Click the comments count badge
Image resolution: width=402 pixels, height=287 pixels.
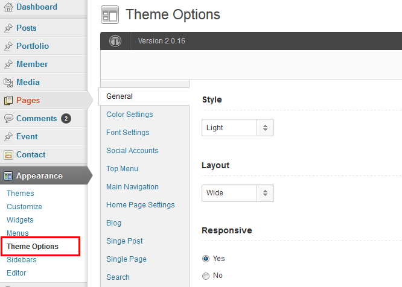66,119
